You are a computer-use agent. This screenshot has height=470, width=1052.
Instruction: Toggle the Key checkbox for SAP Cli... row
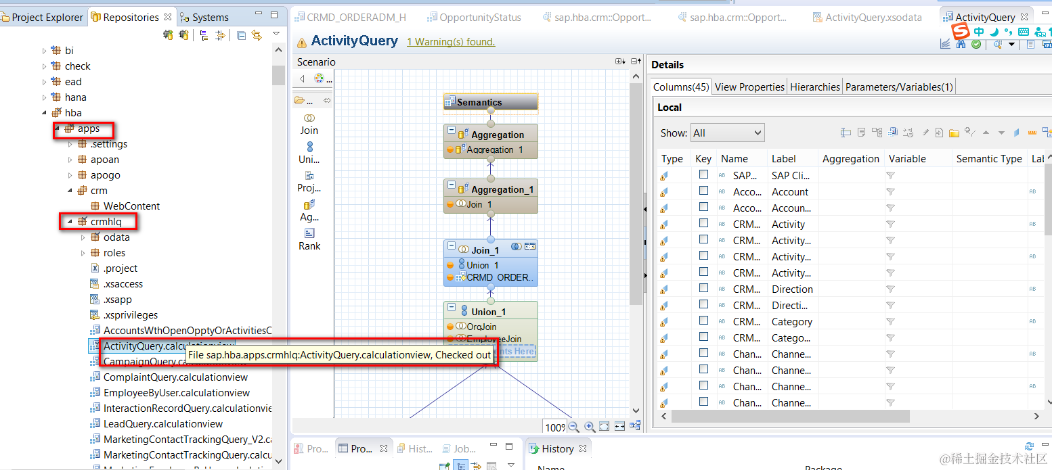pos(703,174)
